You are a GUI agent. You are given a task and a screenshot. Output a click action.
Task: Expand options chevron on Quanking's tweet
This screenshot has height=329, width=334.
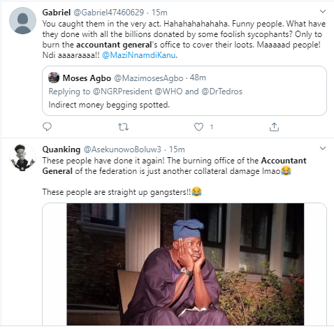323,148
